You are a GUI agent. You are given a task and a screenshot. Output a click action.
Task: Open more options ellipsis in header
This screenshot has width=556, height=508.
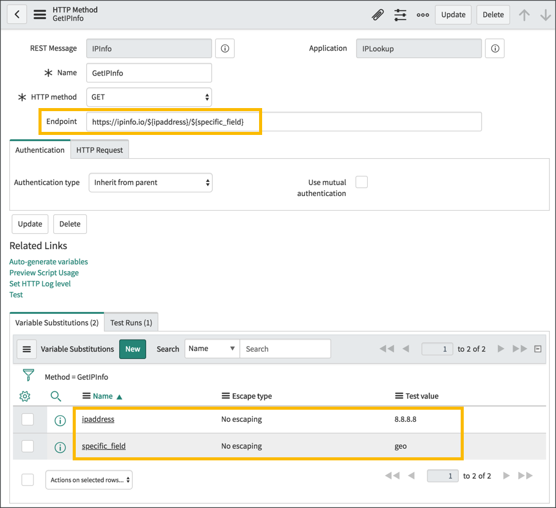coord(423,15)
